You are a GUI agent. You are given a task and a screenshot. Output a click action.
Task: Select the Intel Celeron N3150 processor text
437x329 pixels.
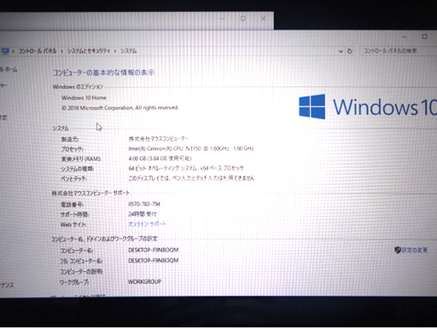click(191, 148)
